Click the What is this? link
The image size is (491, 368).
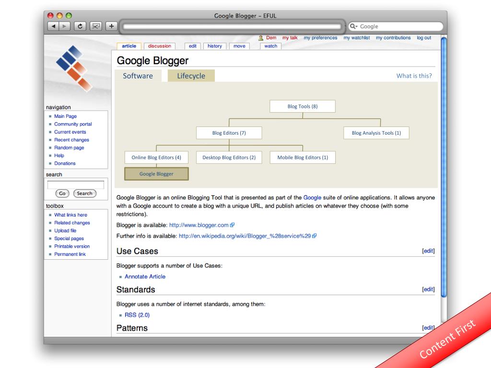pos(414,76)
